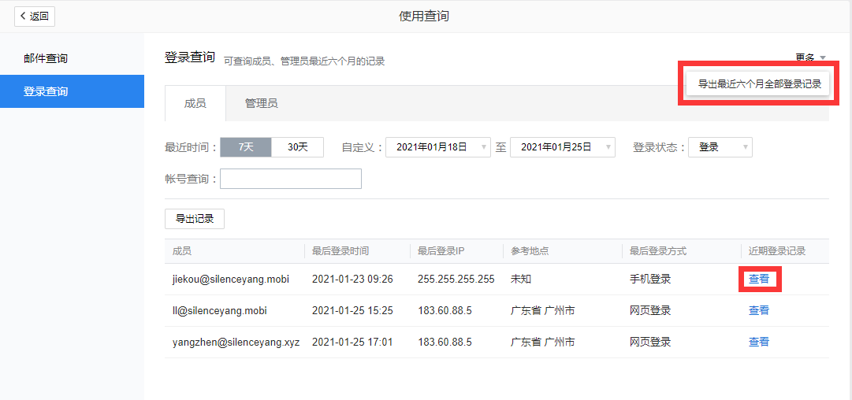Viewport: 852px width, 400px height.
Task: Open the start date 2021年01月18日 dropdown
Action: coord(437,147)
